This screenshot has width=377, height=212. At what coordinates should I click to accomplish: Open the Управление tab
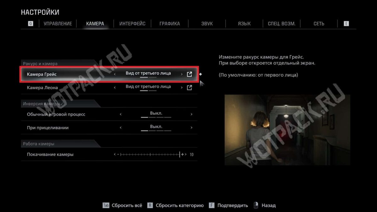click(58, 24)
